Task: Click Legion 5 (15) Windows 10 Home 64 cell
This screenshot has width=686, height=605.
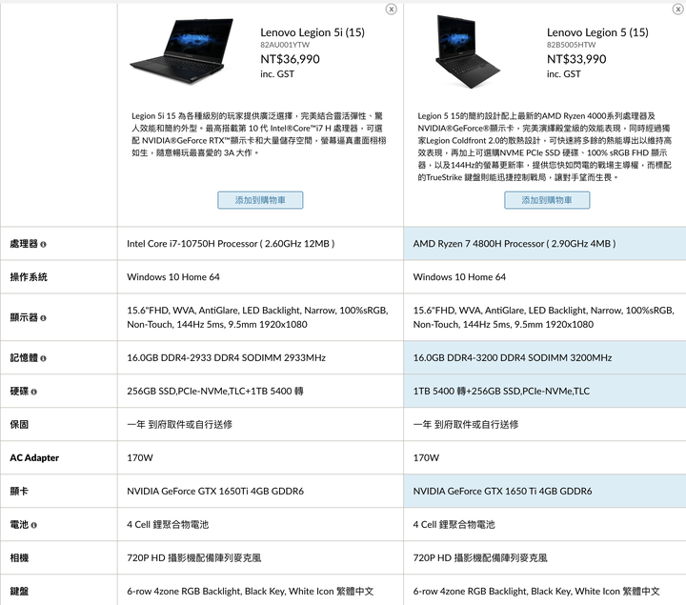Action: pyautogui.click(x=545, y=277)
